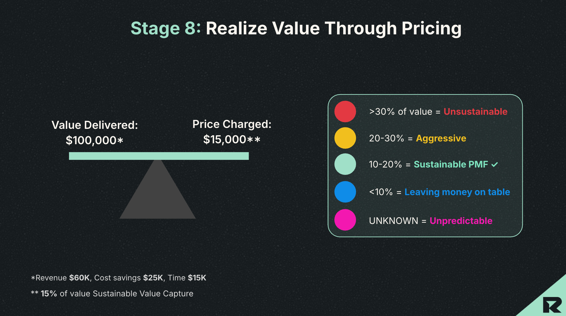The height and width of the screenshot is (316, 566).
Task: Click the pink Unpredictable circle
Action: 345,220
